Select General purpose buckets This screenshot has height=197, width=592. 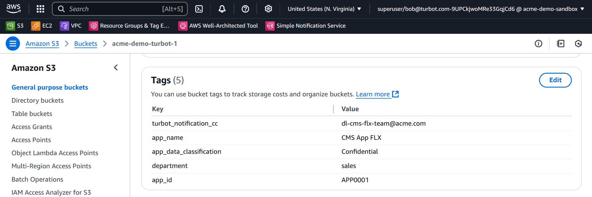[50, 87]
